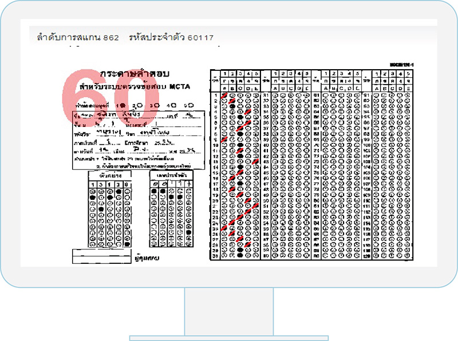Select exam set bubble 5 in the header

191,106
